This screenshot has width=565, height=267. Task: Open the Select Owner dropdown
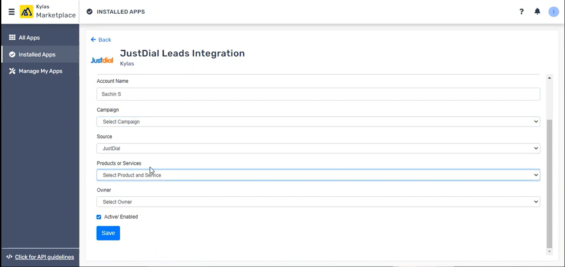(318, 202)
